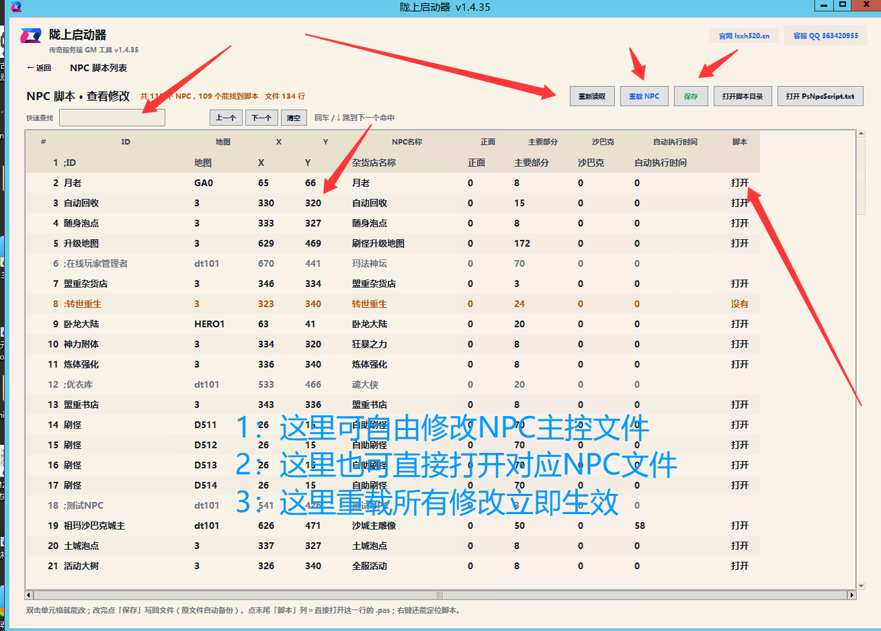Click 没有 in the 转世重生 row
The width and height of the screenshot is (881, 631).
(x=740, y=304)
